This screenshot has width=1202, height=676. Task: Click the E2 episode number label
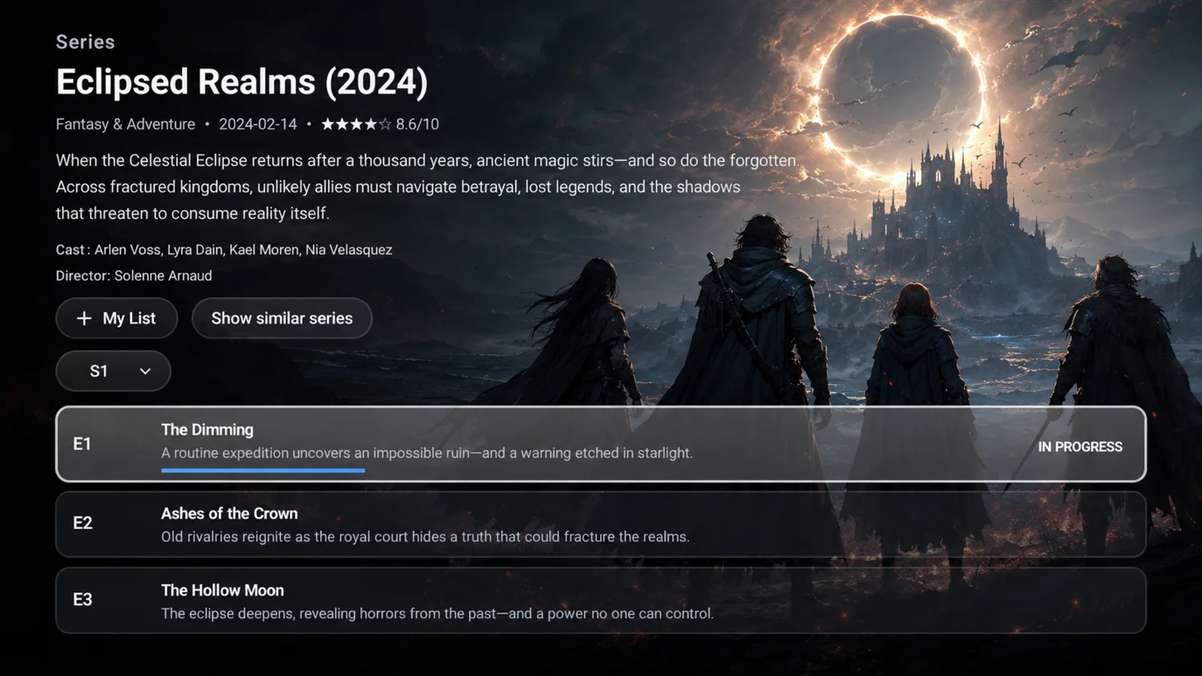coord(83,523)
